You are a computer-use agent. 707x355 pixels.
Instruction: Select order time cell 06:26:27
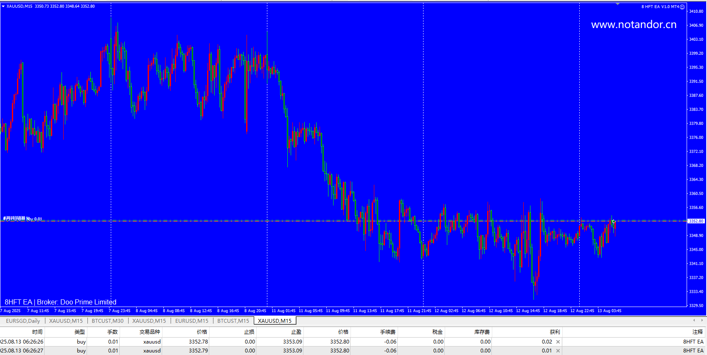coord(22,351)
